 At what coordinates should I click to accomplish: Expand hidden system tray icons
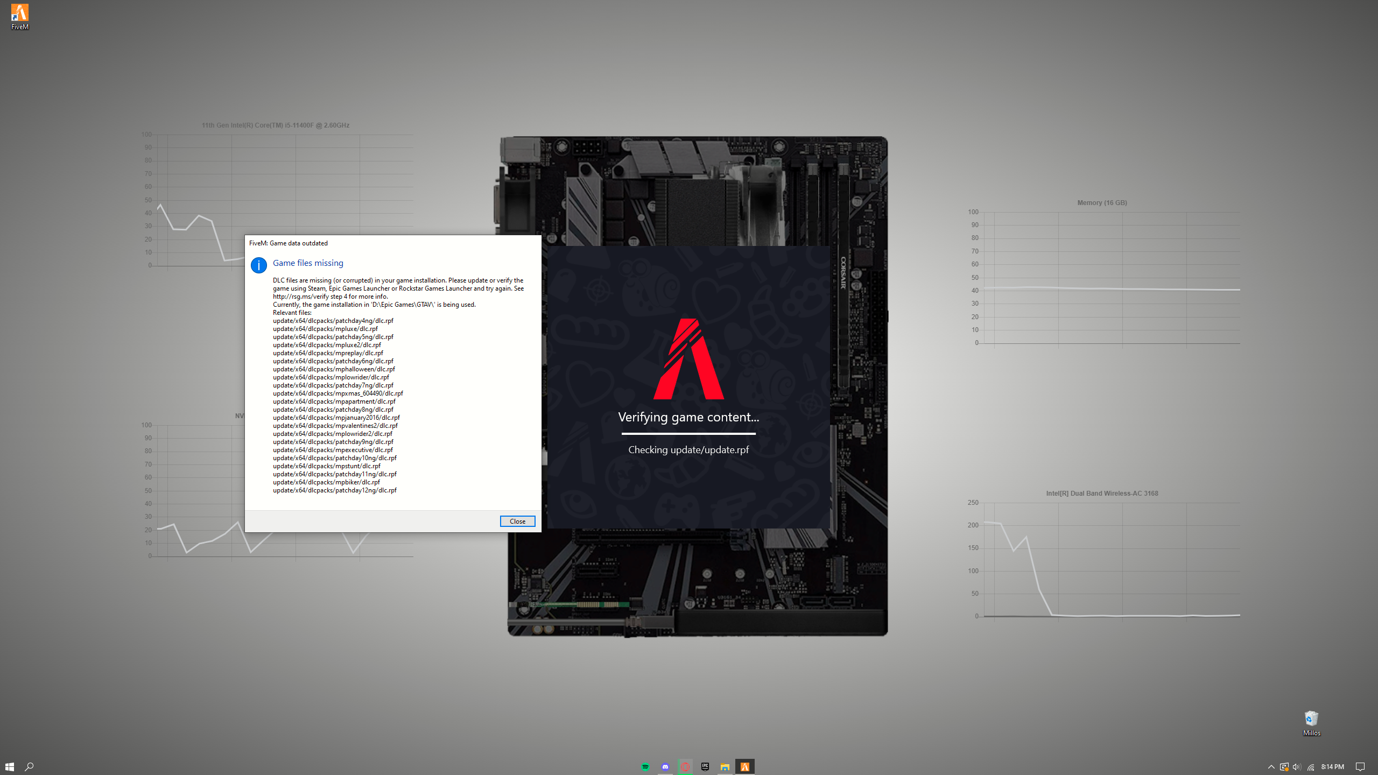[1271, 767]
